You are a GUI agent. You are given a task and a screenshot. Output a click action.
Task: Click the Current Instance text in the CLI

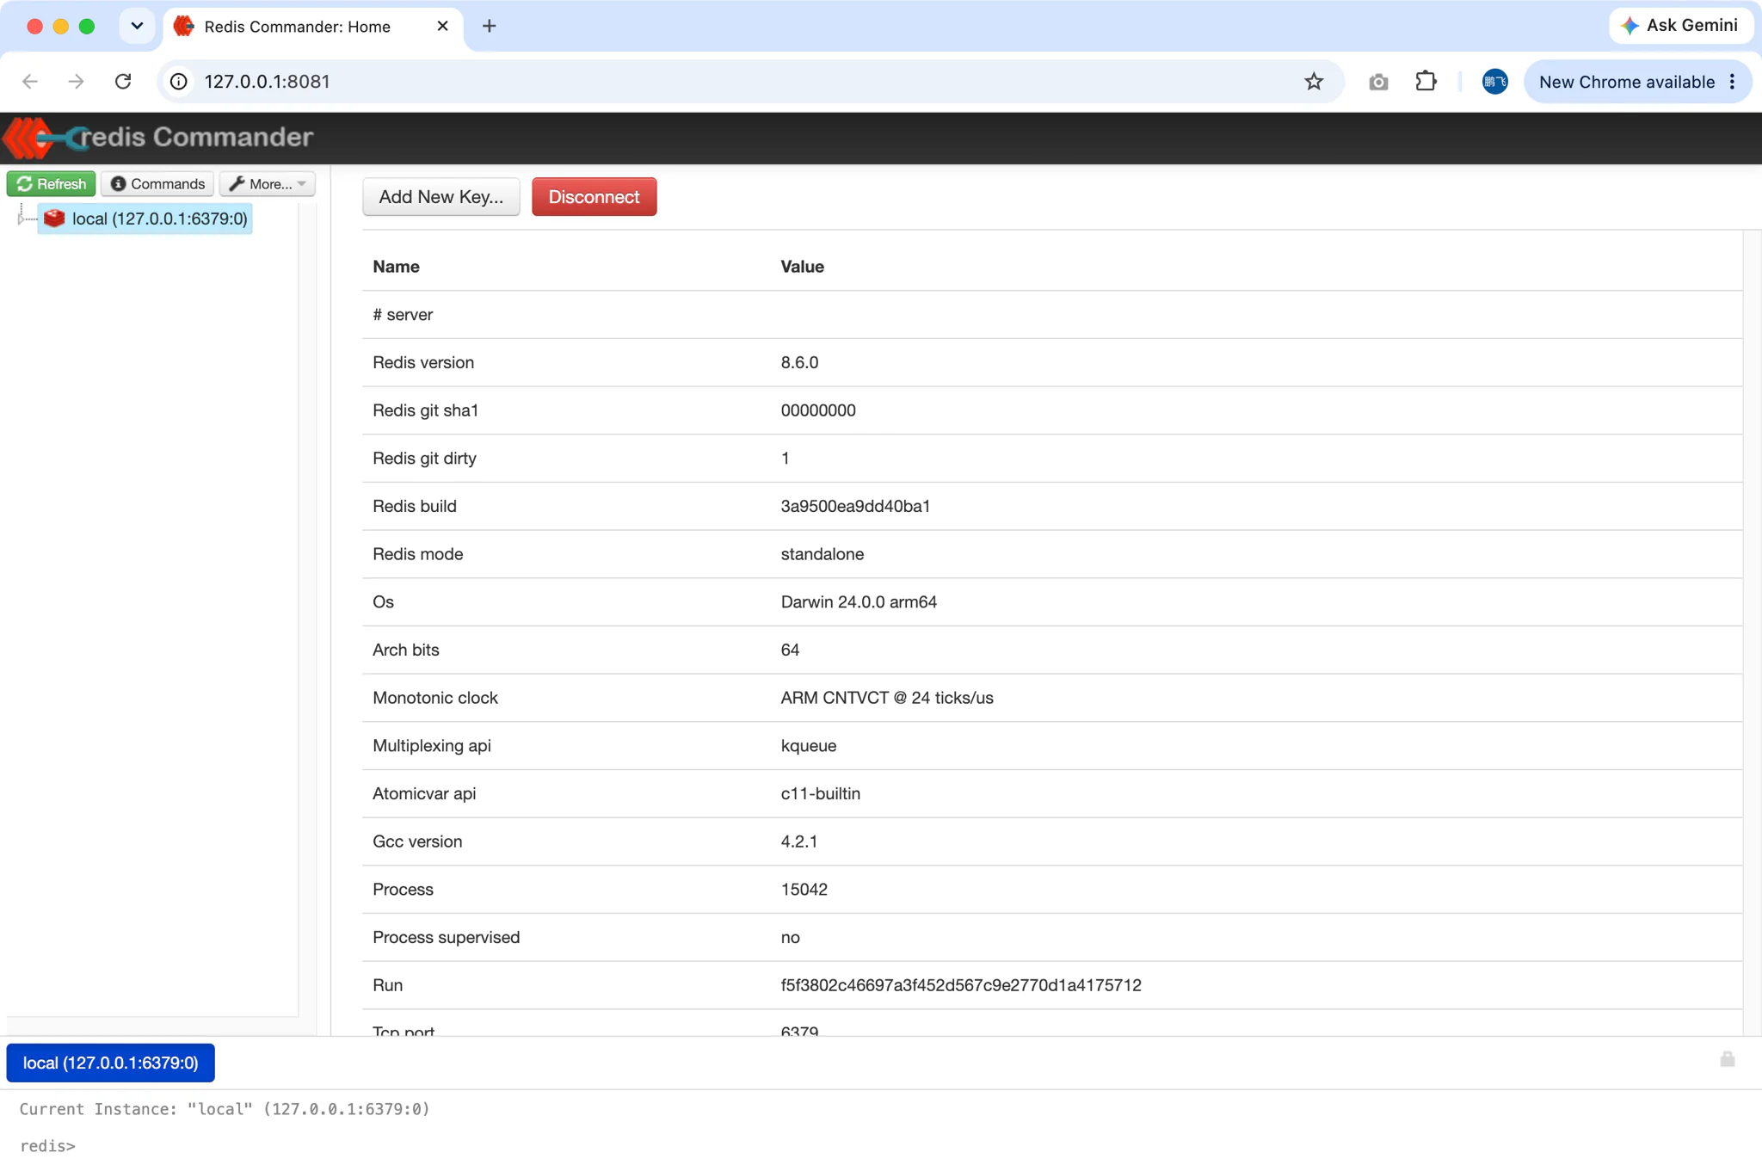[224, 1109]
